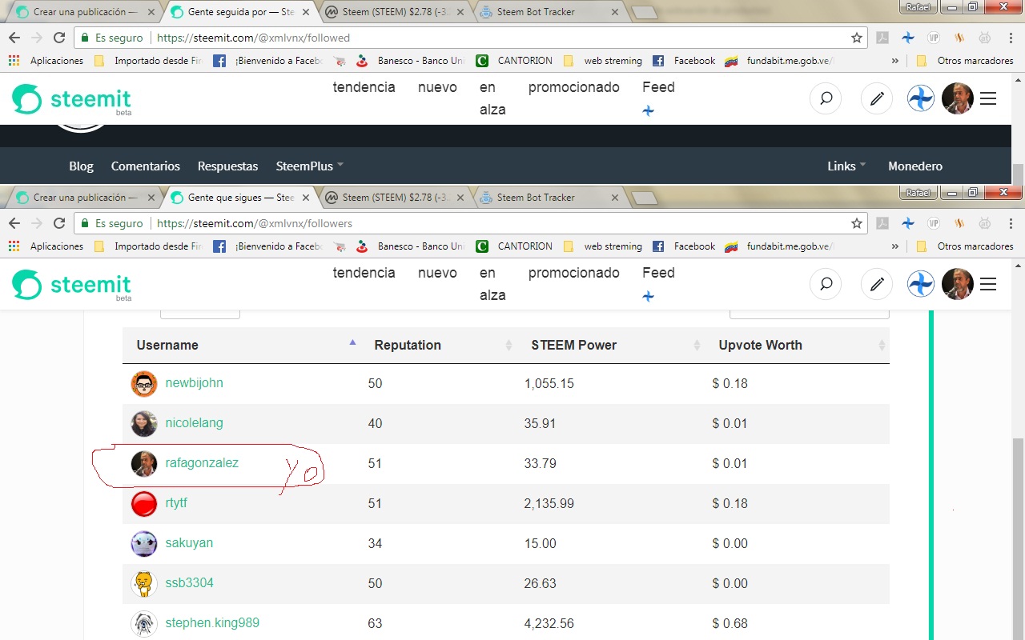Switch to 'Crear una publicación' tab in /followed window
The width and height of the screenshot is (1025, 640).
pos(82,12)
